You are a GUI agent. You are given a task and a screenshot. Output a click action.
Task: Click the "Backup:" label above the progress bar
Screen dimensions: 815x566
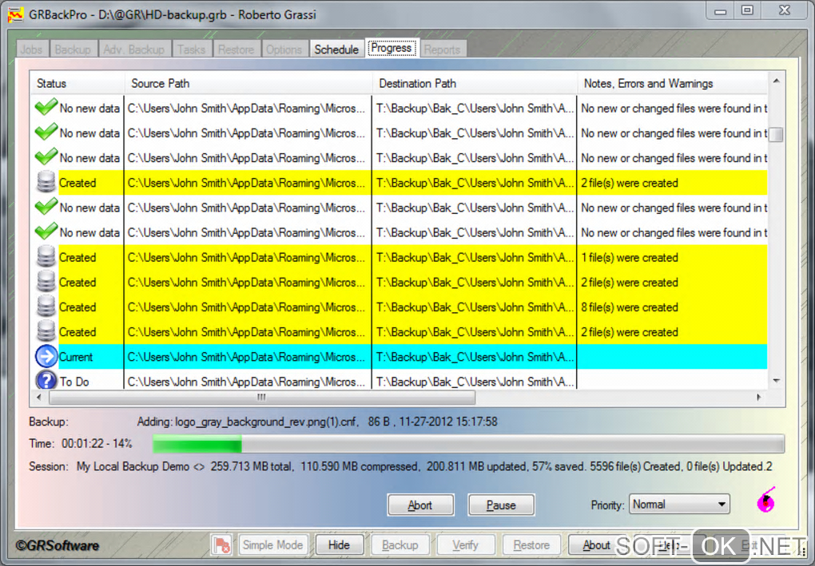point(49,422)
